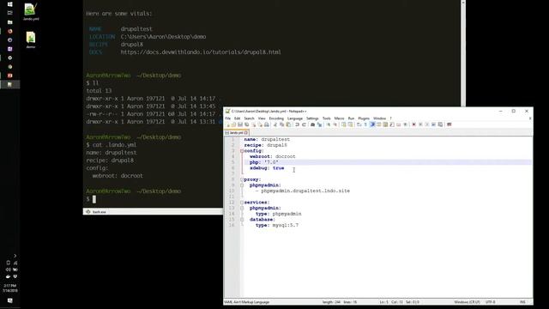This screenshot has height=309, width=549.
Task: Open the File menu in Notepad++
Action: tap(228, 118)
